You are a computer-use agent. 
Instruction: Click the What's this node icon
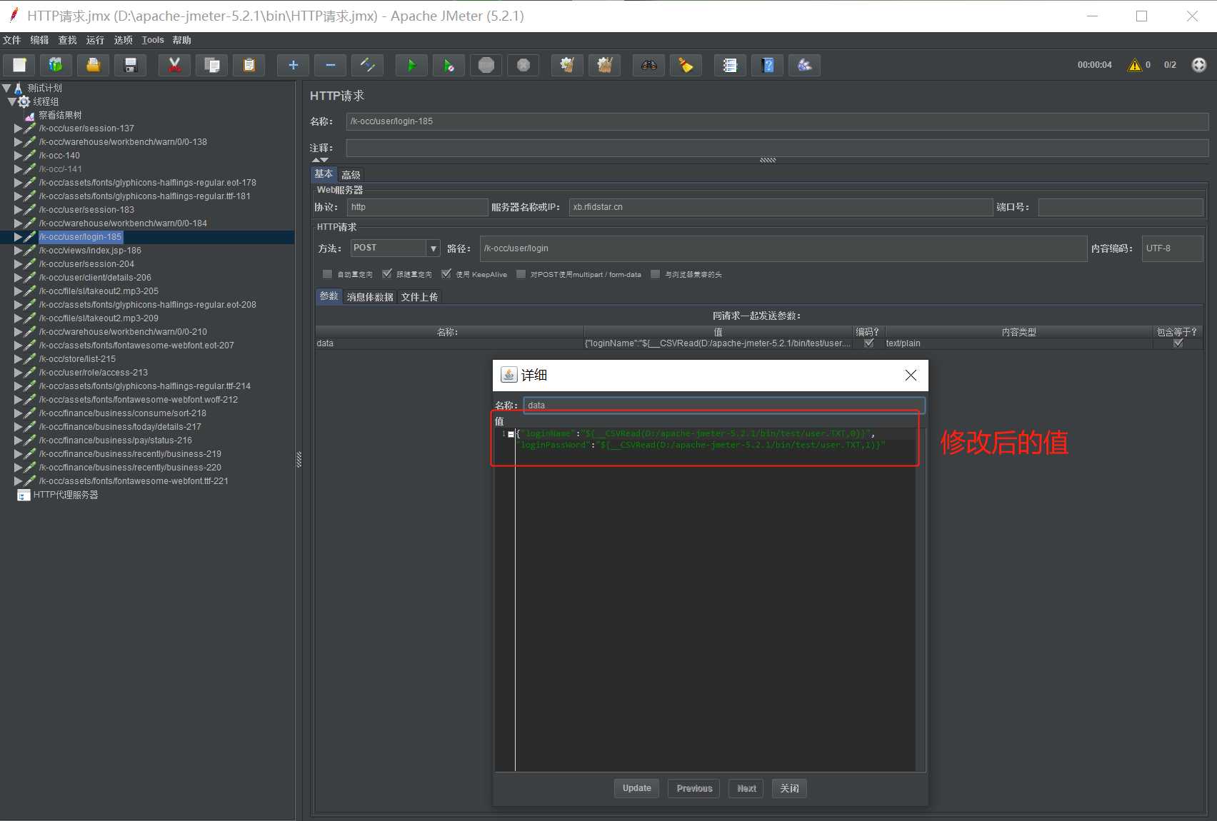(805, 65)
